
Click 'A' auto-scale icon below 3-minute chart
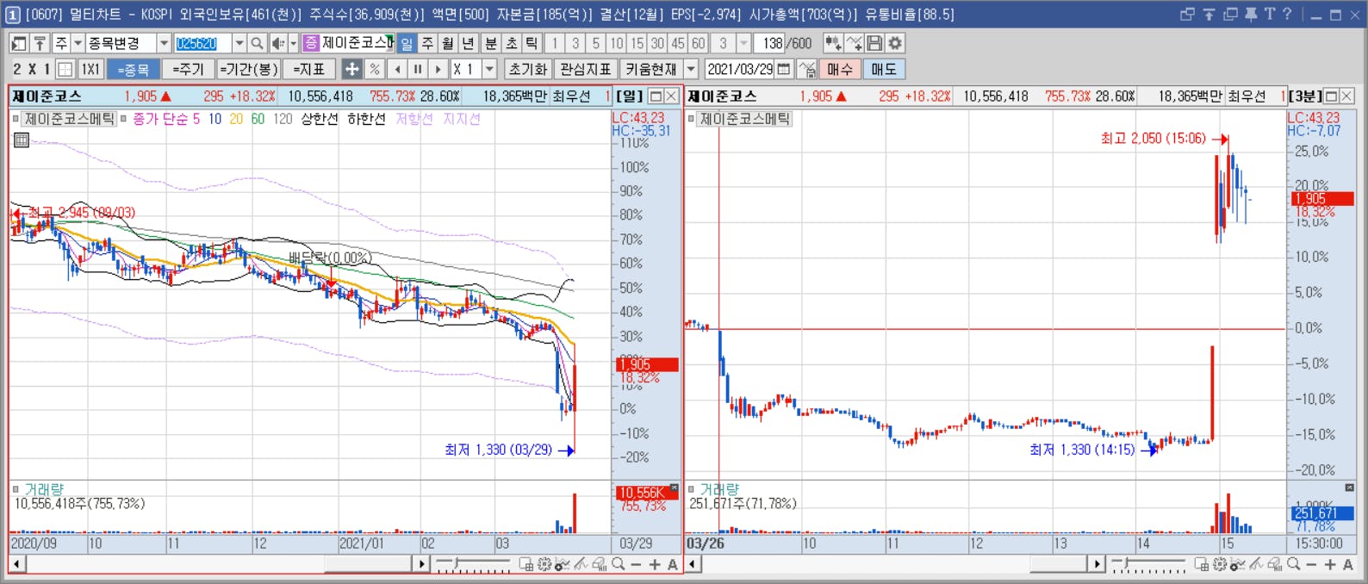(x=1347, y=564)
